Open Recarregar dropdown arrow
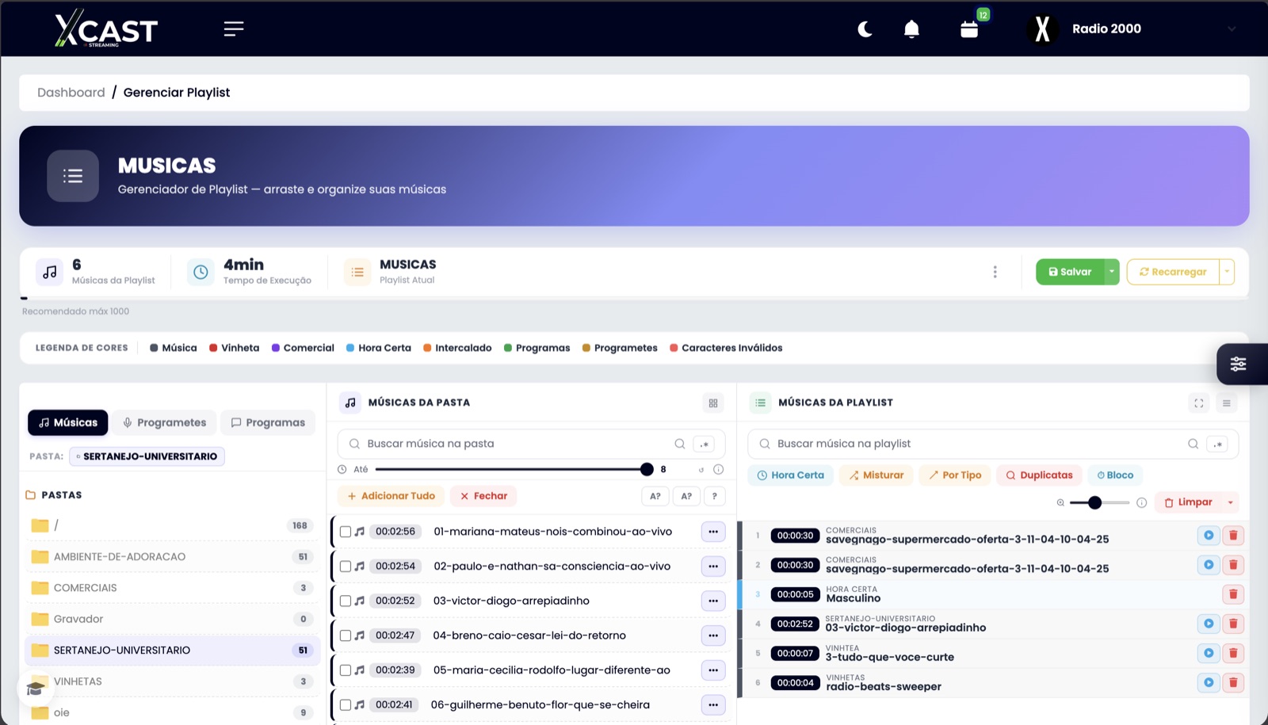This screenshot has width=1268, height=725. [1227, 272]
